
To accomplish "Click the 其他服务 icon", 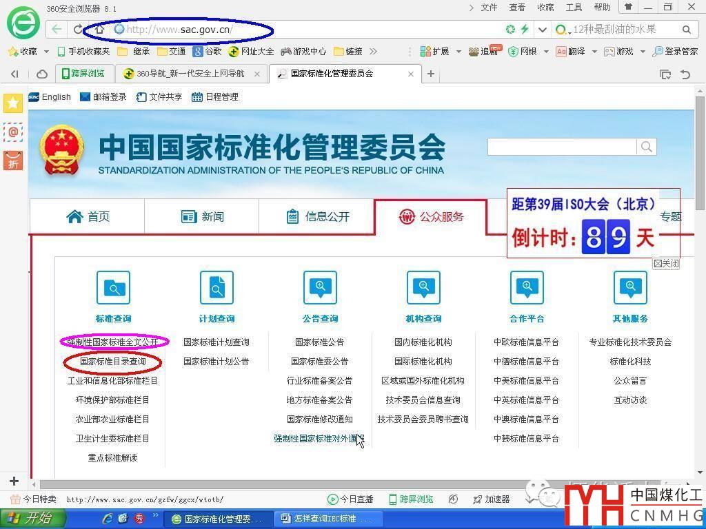I will pos(630,288).
